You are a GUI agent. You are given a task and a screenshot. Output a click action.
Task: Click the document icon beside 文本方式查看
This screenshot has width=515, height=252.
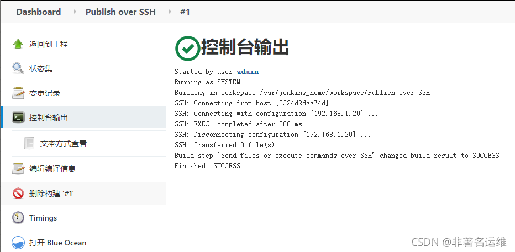29,143
